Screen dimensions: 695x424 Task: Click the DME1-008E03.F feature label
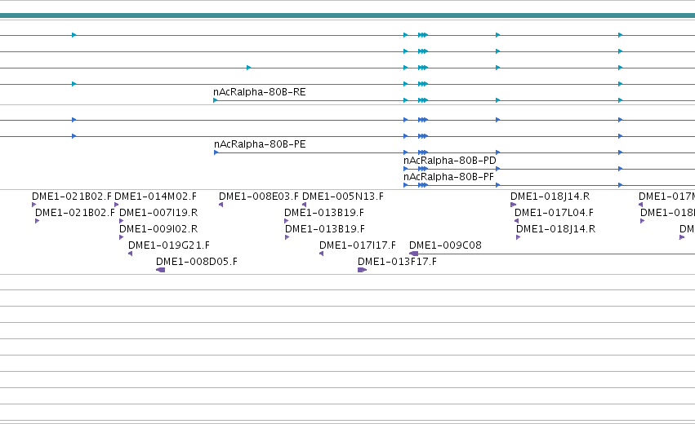[259, 197]
